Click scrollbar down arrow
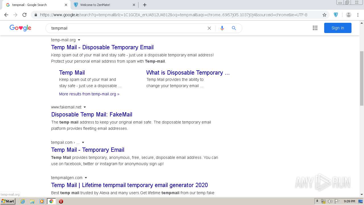 [x=362, y=194]
